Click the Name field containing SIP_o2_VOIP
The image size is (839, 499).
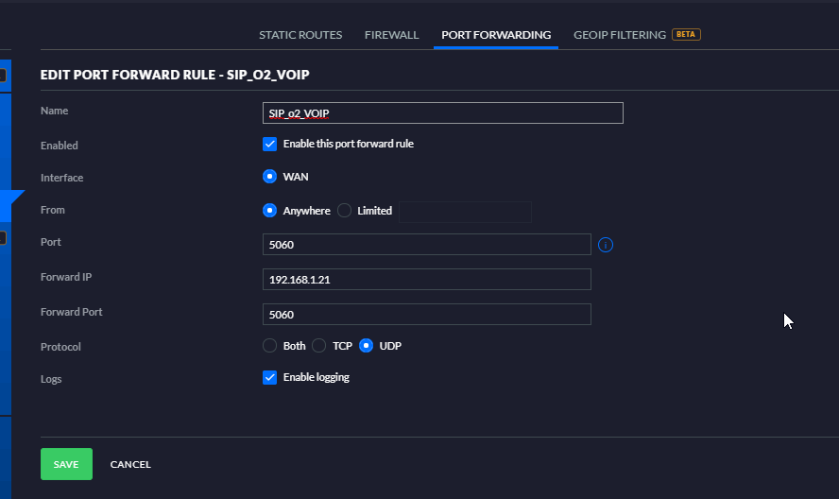click(442, 113)
